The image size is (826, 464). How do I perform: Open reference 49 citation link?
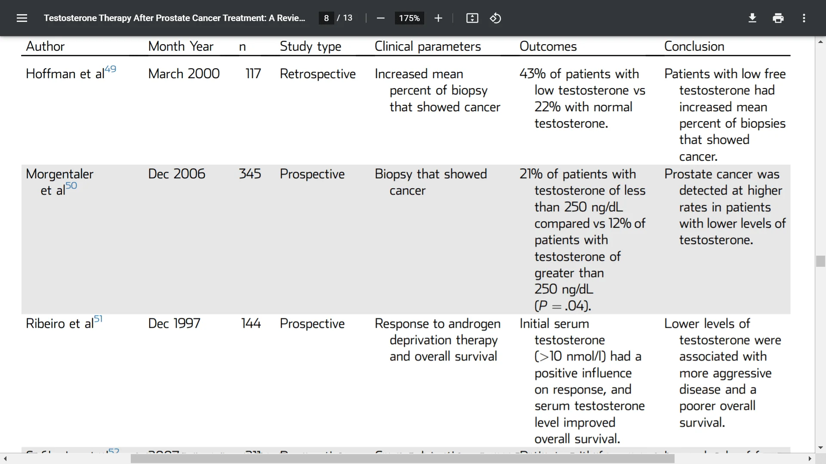111,69
